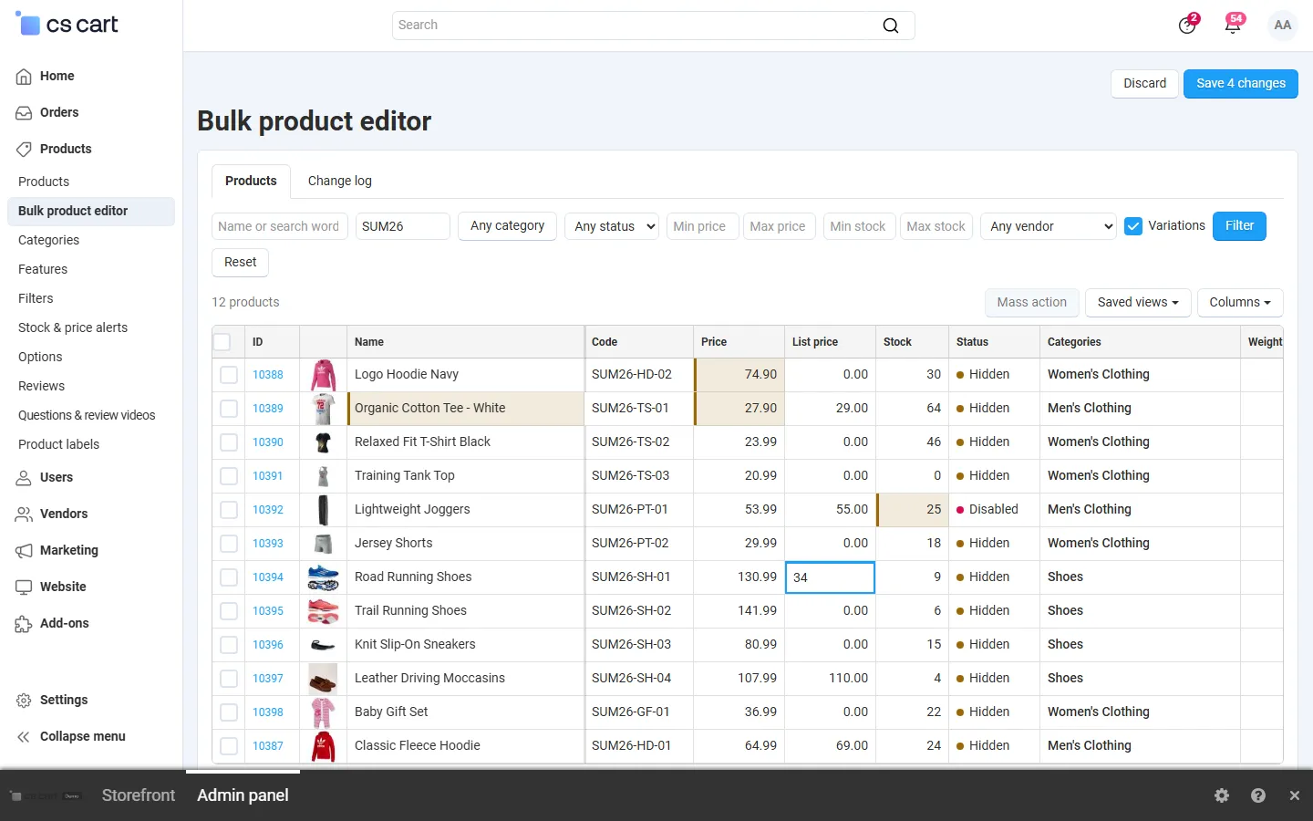Image resolution: width=1313 pixels, height=821 pixels.
Task: Click the Products tag icon
Action: click(24, 150)
